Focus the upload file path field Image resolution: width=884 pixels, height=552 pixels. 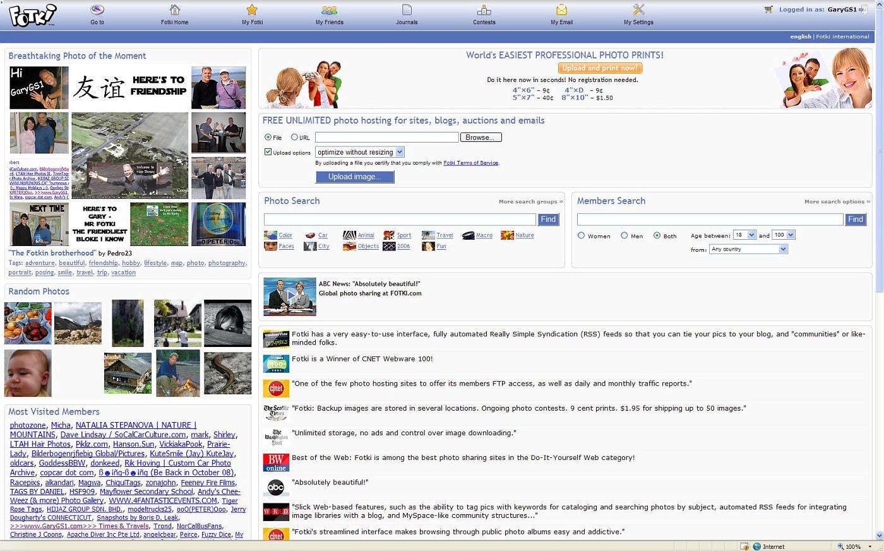[x=386, y=138]
